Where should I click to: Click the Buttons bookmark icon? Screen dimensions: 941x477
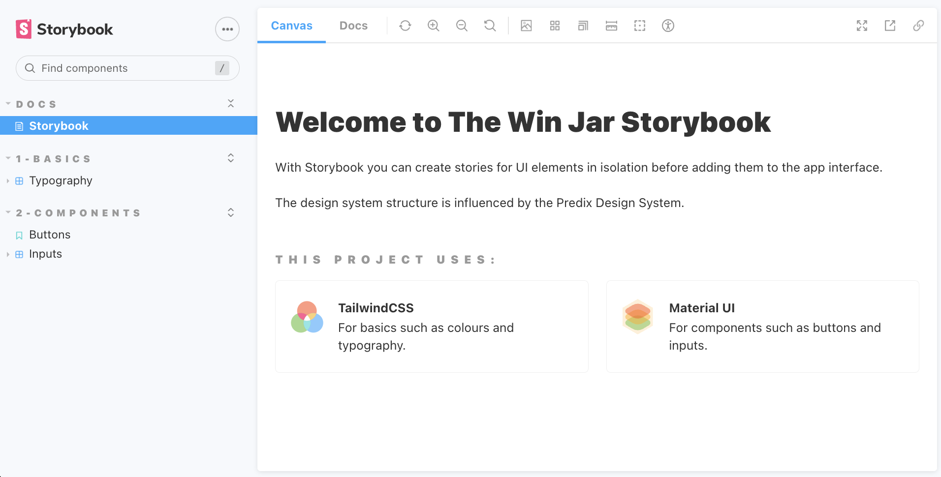click(x=19, y=235)
